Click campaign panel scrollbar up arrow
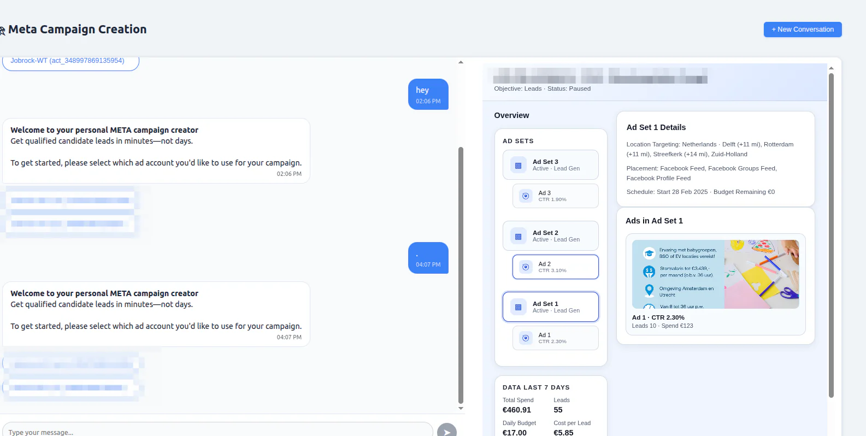The image size is (866, 436). [x=831, y=68]
